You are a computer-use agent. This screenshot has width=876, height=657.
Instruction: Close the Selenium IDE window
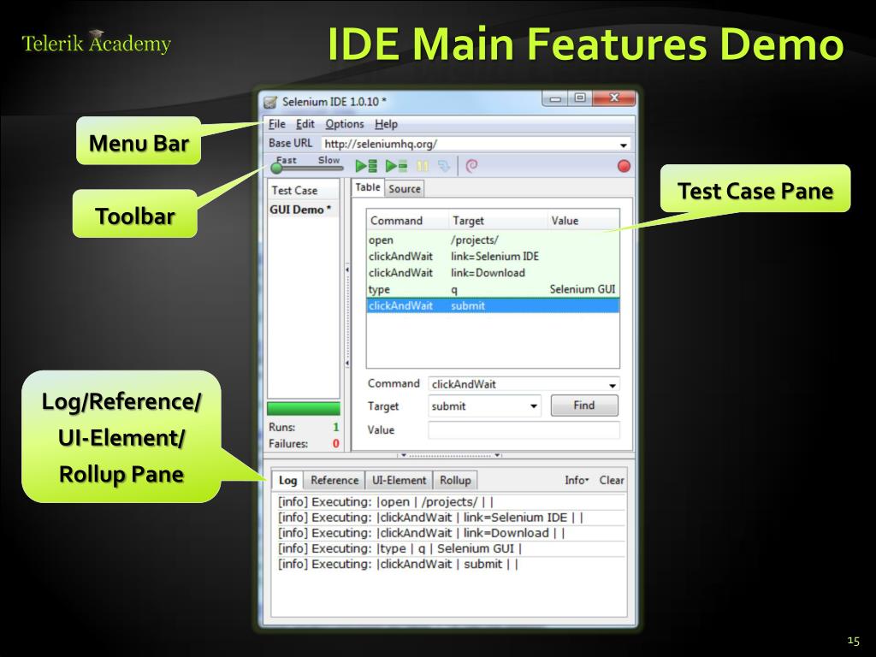(614, 99)
